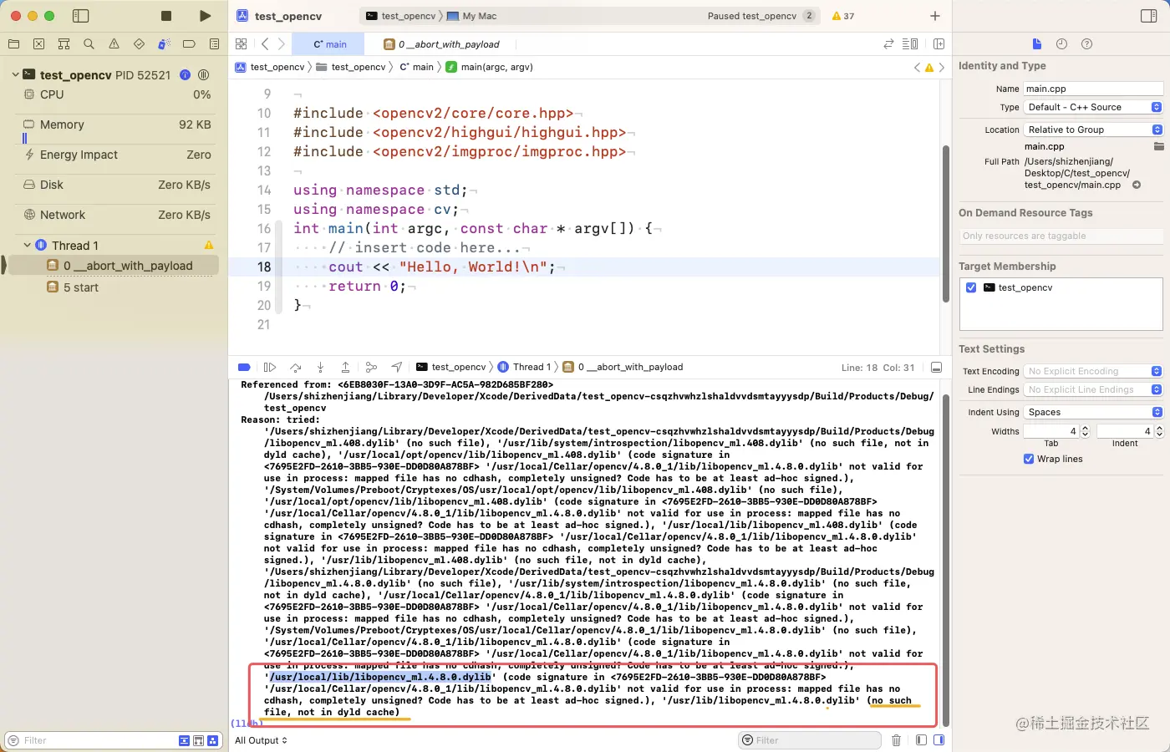Open debug memory graph
The width and height of the screenshot is (1170, 752).
[371, 367]
